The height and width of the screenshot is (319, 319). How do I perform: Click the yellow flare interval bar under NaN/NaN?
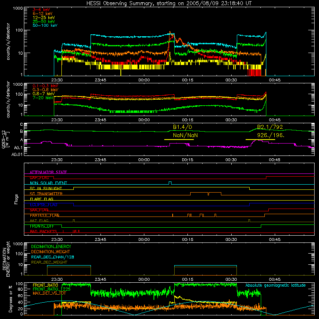pos(179,140)
